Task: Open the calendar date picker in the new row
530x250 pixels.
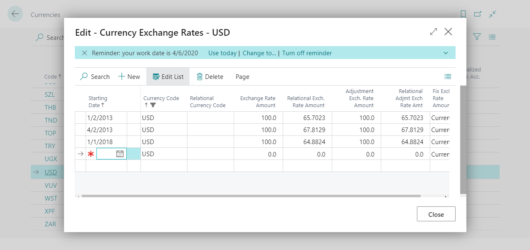Action: coord(120,154)
